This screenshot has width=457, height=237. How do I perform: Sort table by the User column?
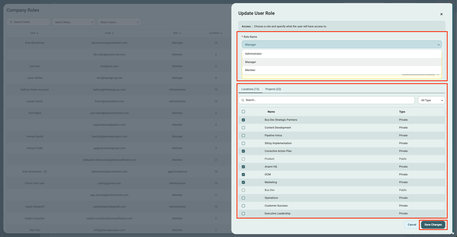pyautogui.click(x=38, y=33)
